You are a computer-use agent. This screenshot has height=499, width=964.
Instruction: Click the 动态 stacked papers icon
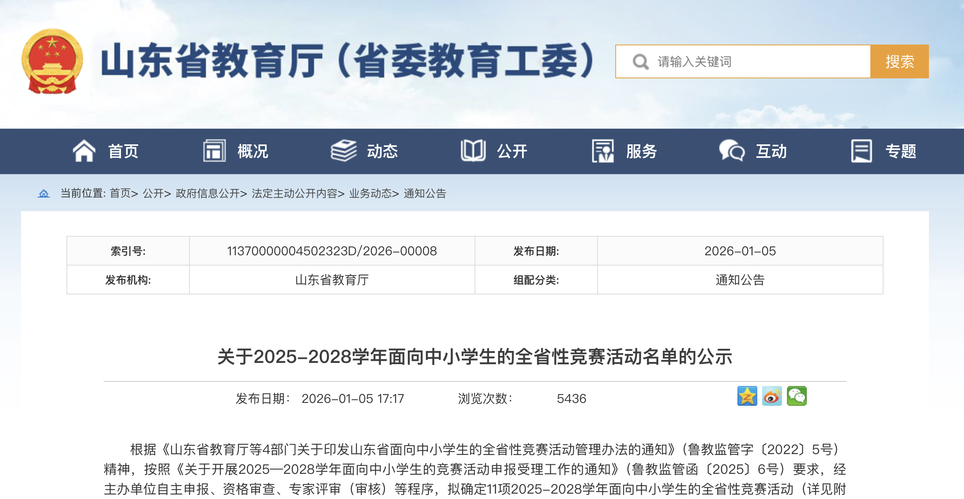pyautogui.click(x=343, y=151)
